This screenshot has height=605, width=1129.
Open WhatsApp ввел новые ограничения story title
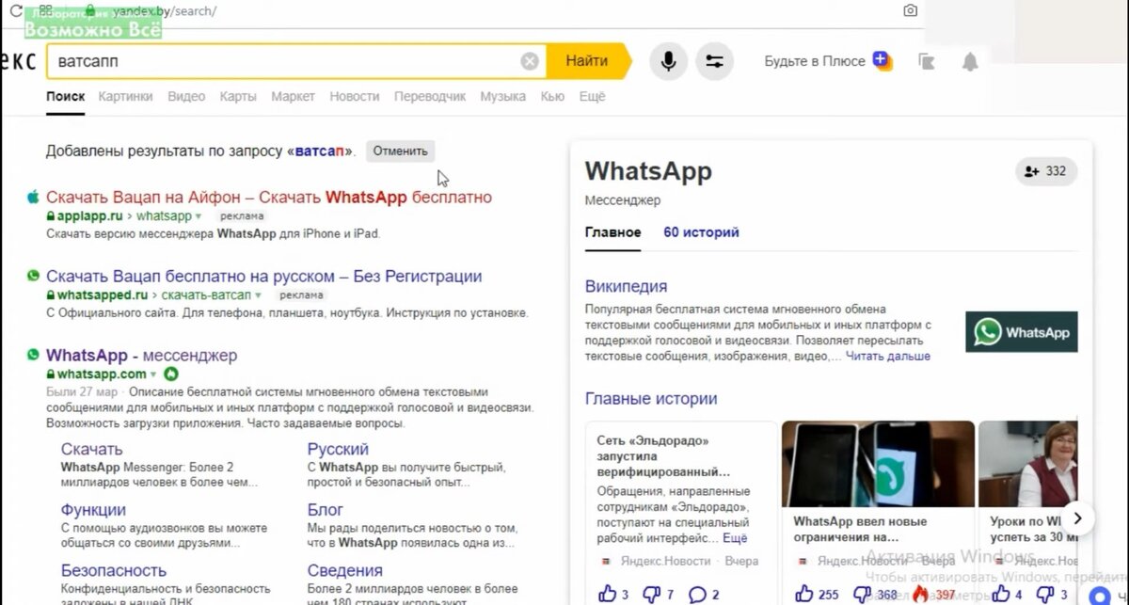(860, 529)
